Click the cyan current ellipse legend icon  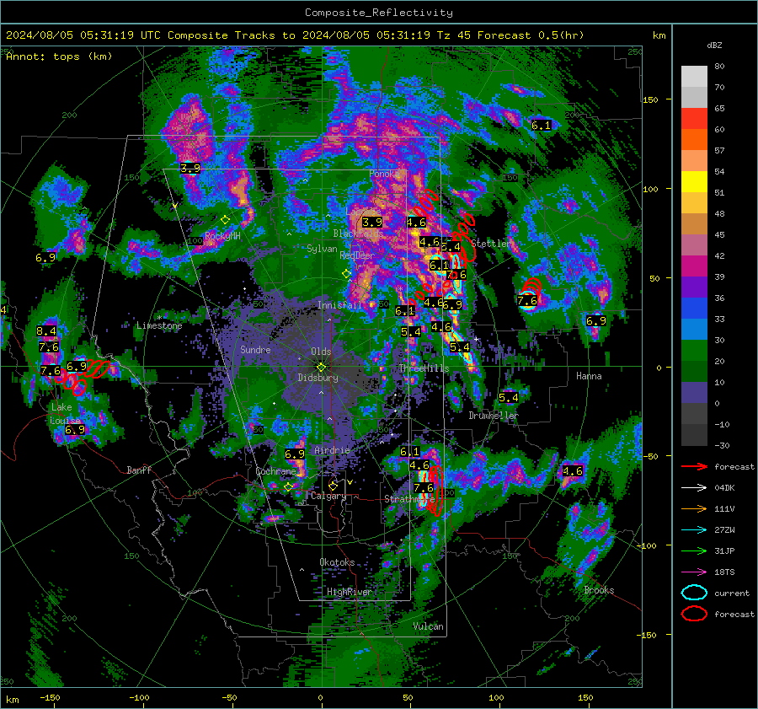coord(694,593)
